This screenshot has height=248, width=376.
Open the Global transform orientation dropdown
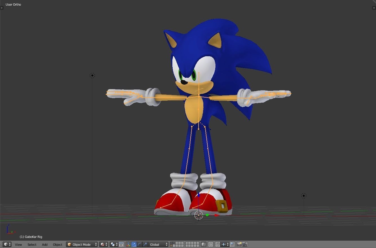pyautogui.click(x=158, y=244)
